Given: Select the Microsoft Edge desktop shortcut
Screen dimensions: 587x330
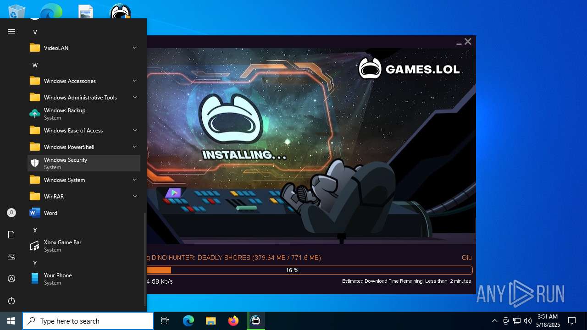Looking at the screenshot, I should (51, 11).
